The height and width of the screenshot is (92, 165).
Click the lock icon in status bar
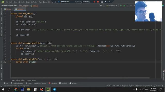(x=163, y=86)
